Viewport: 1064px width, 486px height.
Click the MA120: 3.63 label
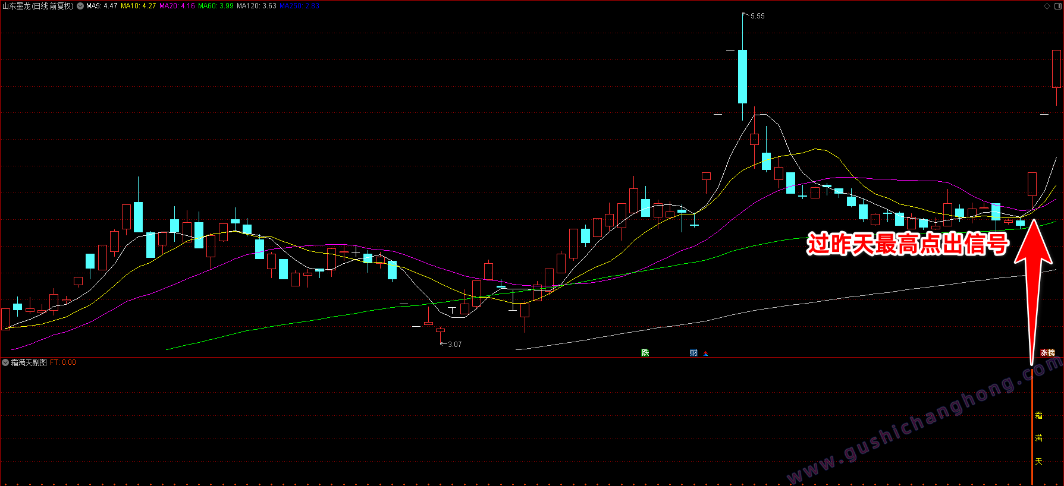click(x=256, y=6)
